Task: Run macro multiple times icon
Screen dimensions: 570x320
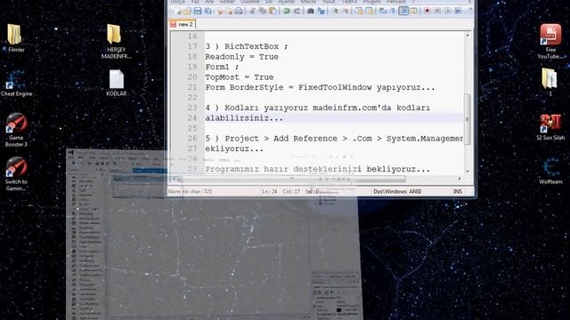Action: coord(458,11)
